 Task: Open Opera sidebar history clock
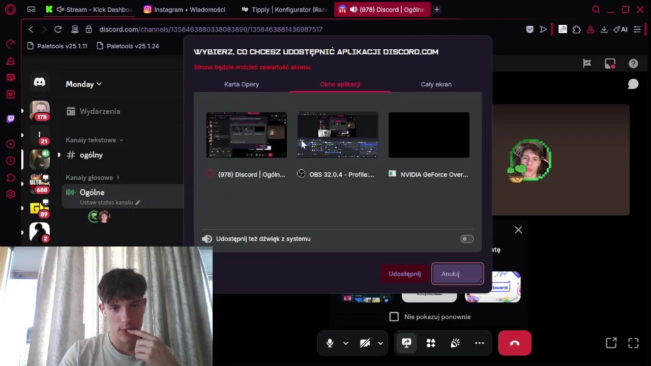click(x=10, y=161)
